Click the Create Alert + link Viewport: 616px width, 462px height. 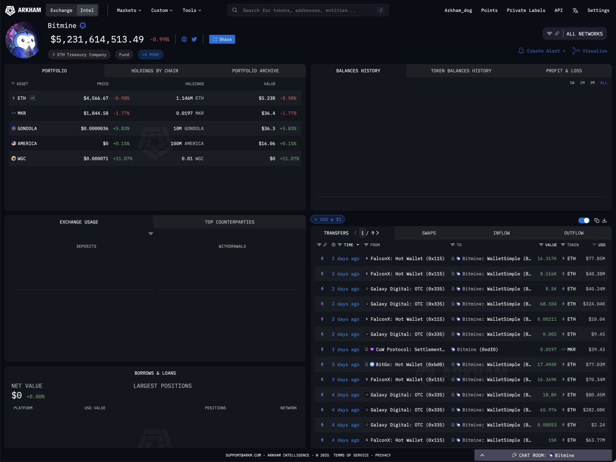pyautogui.click(x=542, y=51)
